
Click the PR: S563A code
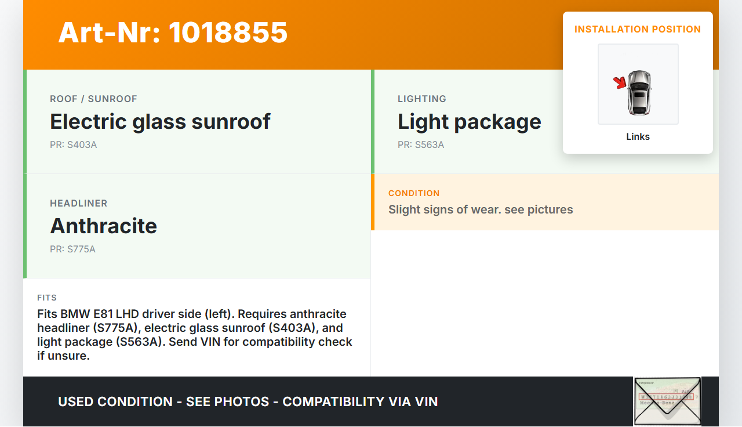pos(421,144)
